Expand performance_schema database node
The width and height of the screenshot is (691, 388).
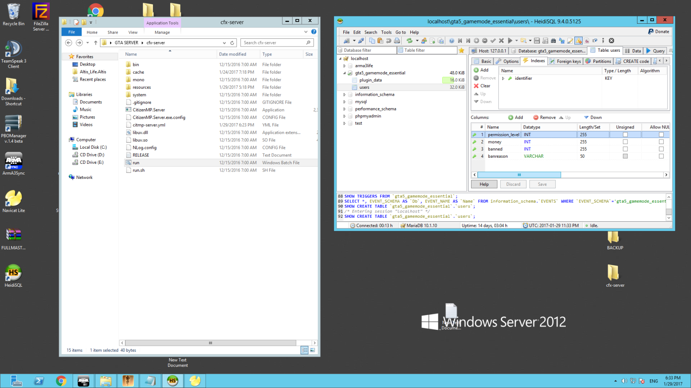(345, 109)
